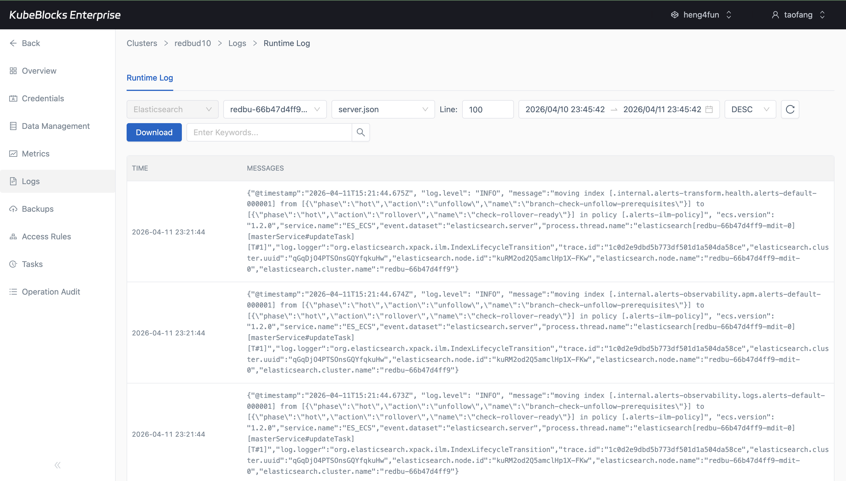Open the Overview sidebar menu

[x=58, y=71]
